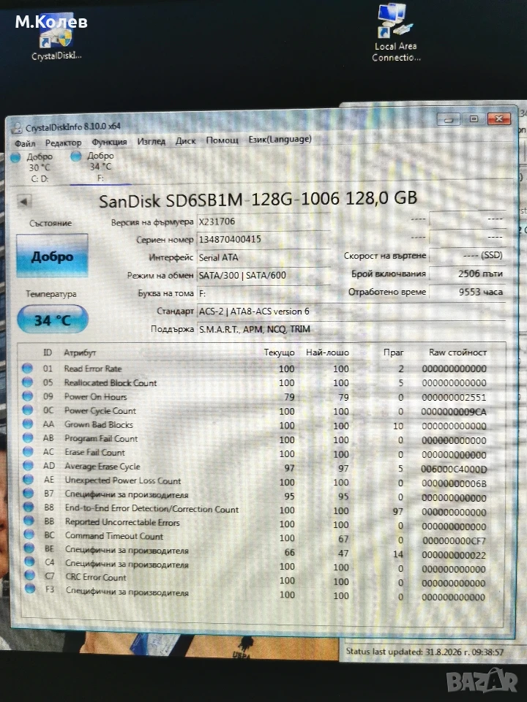Click status orb for End-to-End Error Detection
This screenshot has width=527, height=702.
coord(29,507)
